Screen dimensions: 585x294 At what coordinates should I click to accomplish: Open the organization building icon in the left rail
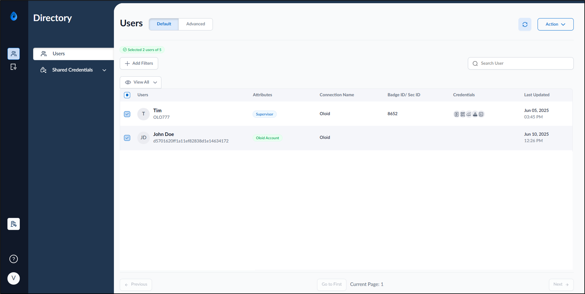[14, 224]
